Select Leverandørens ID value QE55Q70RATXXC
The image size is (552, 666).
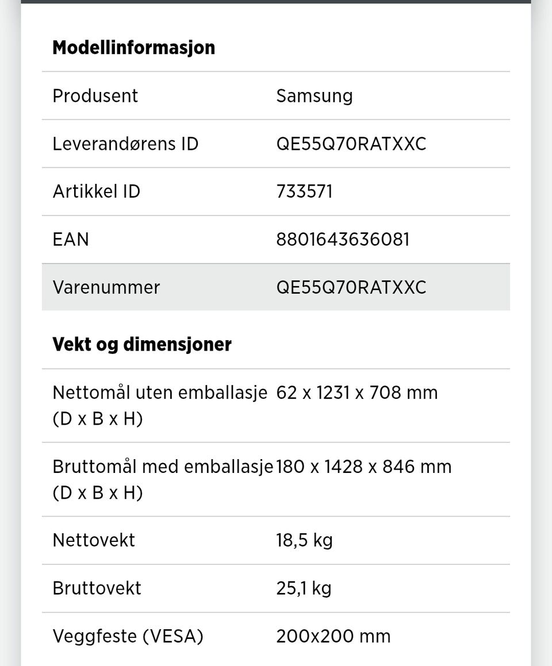click(x=351, y=143)
